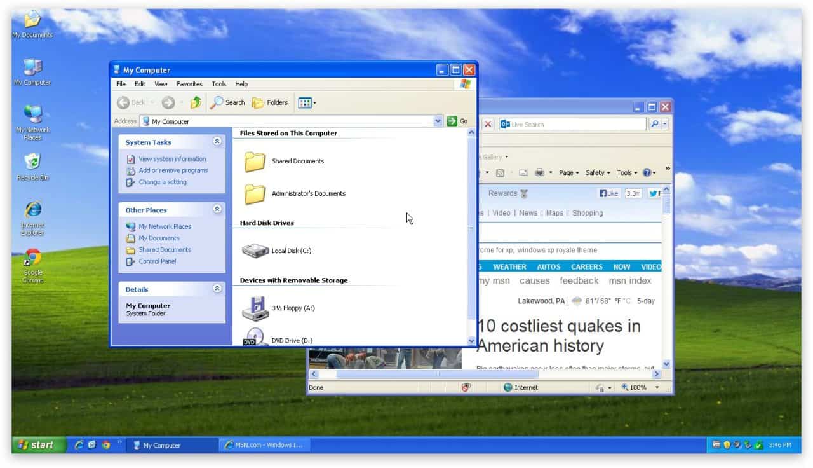813x468 pixels.
Task: Open Local Disk (C:) drive icon
Action: tap(256, 251)
